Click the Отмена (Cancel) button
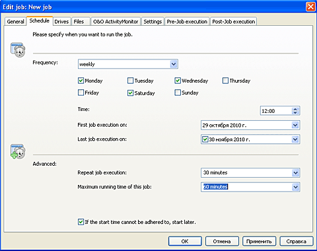The image size is (317, 251). [222, 241]
